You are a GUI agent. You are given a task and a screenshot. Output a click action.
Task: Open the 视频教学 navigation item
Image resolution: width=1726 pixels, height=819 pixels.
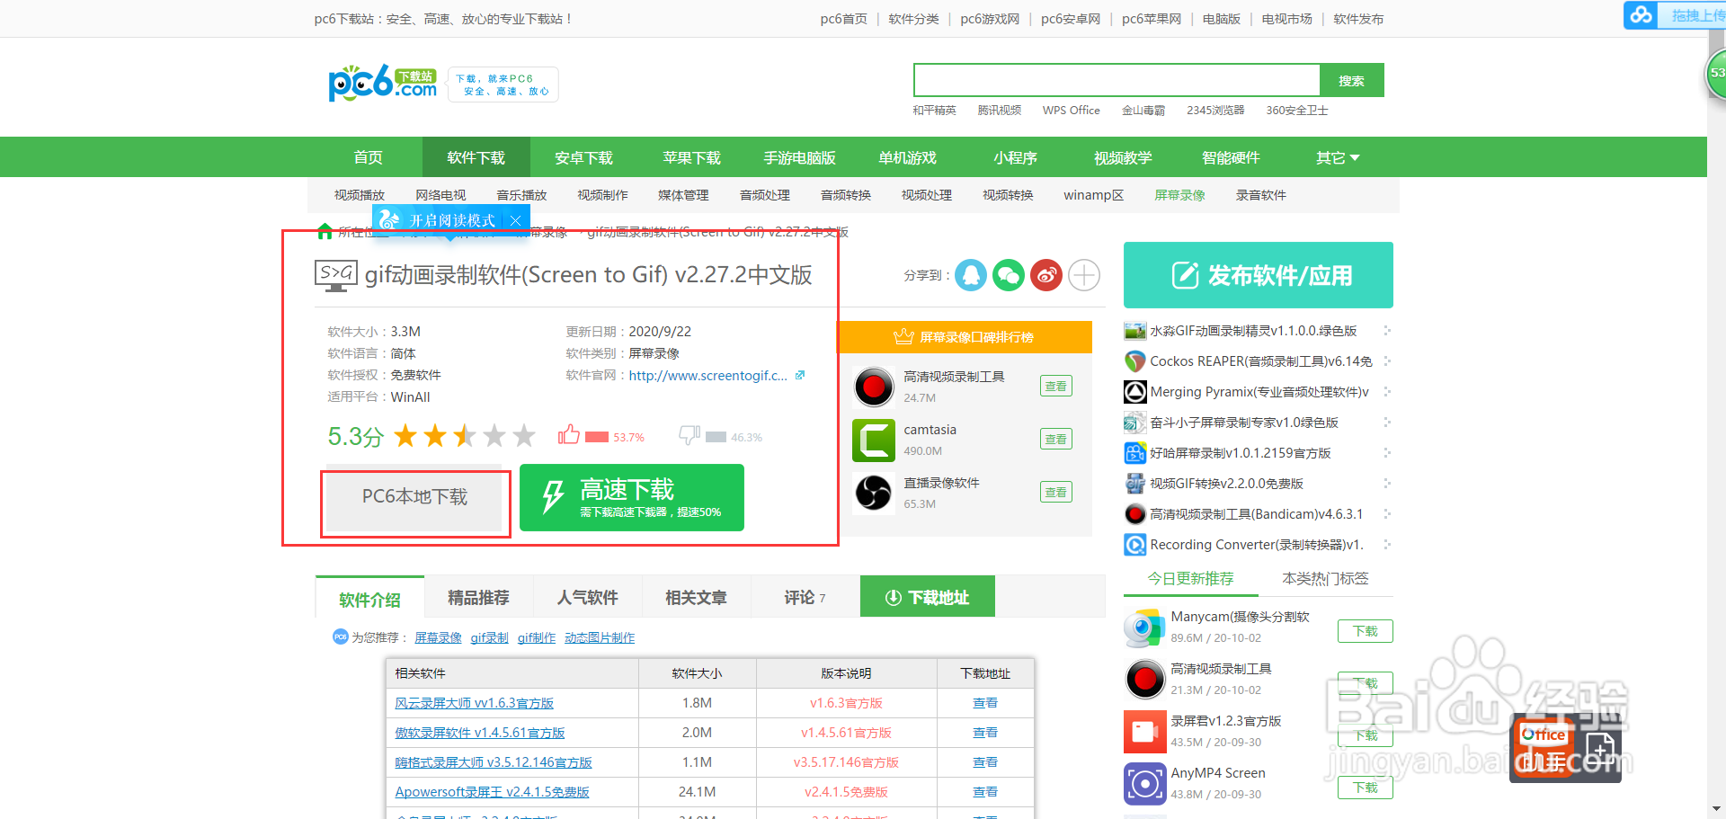(x=1123, y=158)
